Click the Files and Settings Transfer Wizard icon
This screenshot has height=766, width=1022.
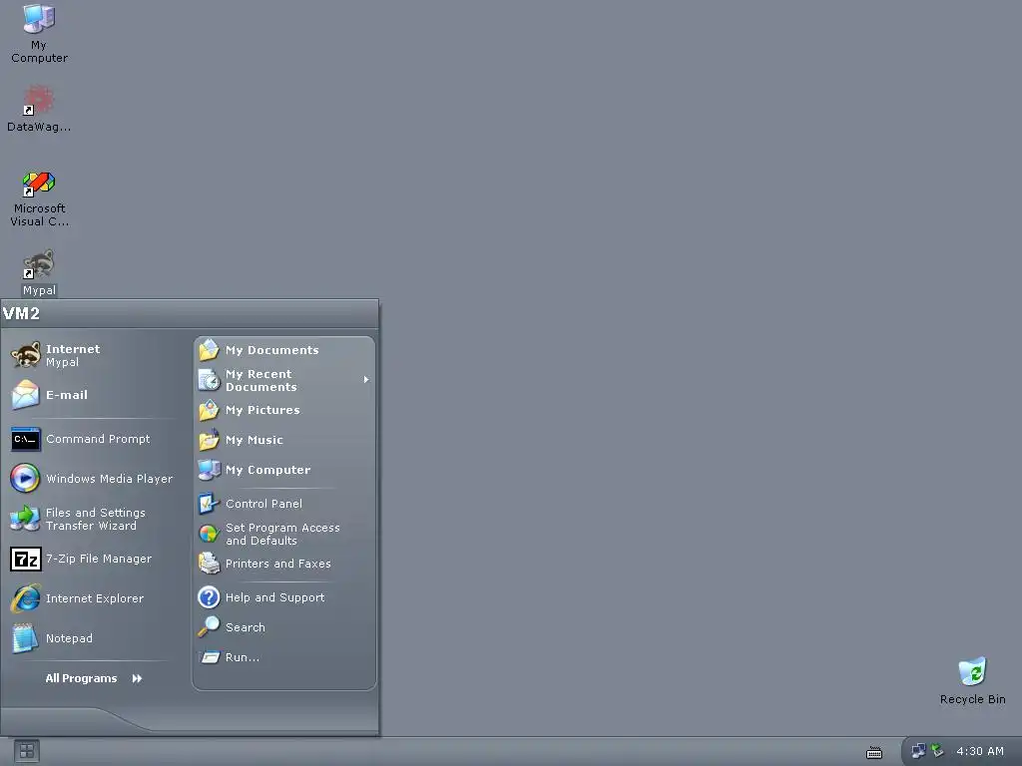(25, 519)
